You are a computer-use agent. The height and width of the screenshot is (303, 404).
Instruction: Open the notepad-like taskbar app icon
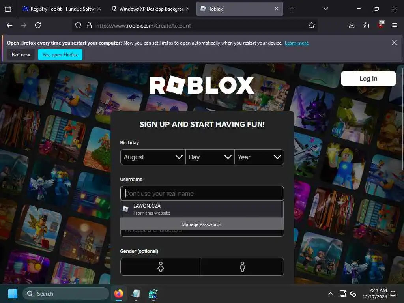pyautogui.click(x=136, y=294)
